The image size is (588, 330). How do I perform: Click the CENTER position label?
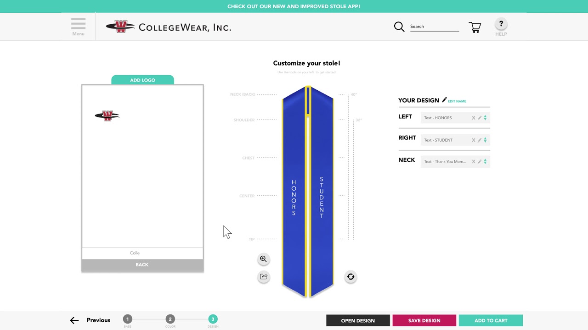tap(247, 196)
